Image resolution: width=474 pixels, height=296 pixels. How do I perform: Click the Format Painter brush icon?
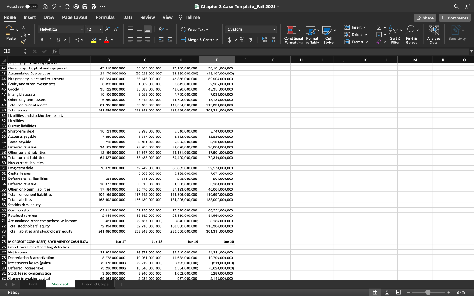23,42
